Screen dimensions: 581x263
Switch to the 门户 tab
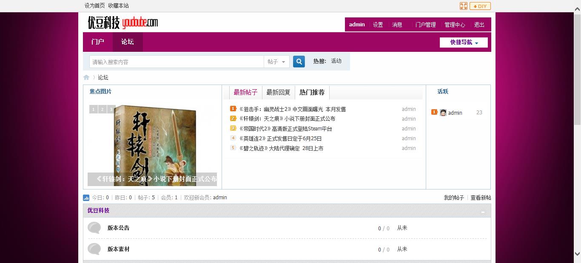tap(97, 42)
